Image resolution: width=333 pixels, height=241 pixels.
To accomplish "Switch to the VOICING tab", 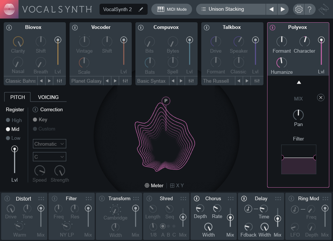I will tap(48, 97).
